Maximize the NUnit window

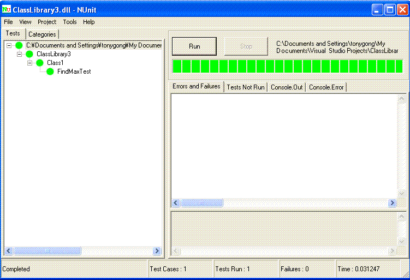[390, 10]
